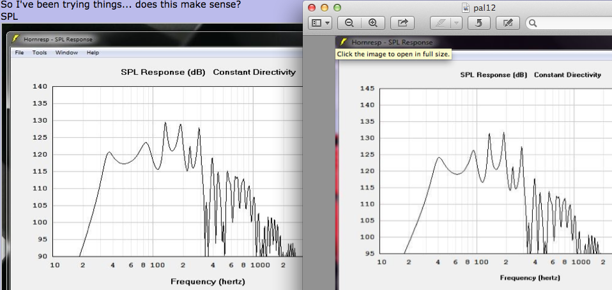Click the Hornresp lightning icon inside Preview
The height and width of the screenshot is (290, 612).
(344, 42)
